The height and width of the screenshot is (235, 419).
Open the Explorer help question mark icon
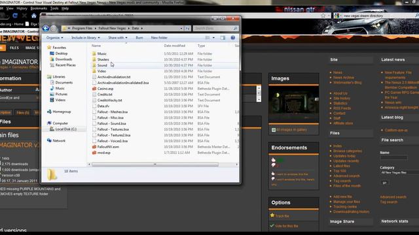233,38
